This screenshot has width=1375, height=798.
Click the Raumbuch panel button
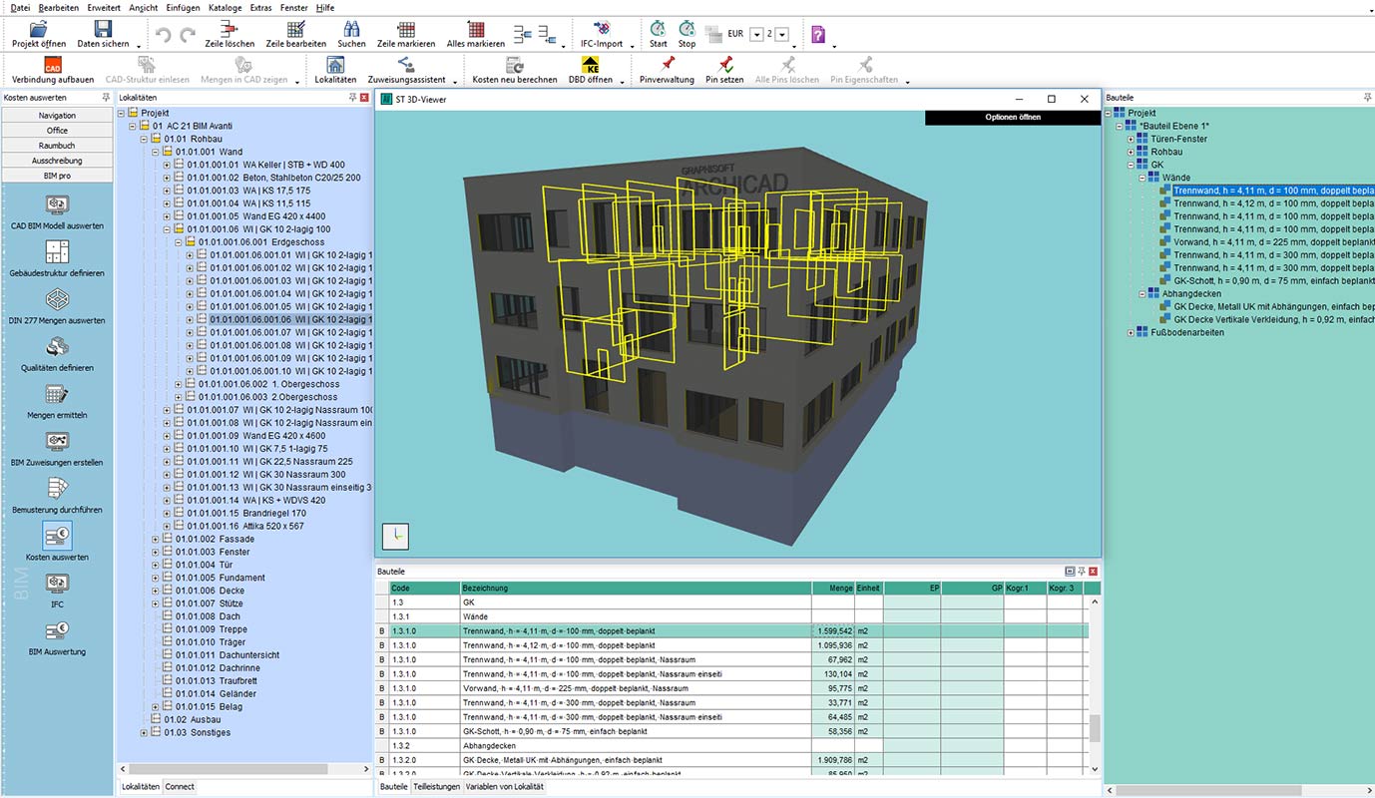pyautogui.click(x=57, y=146)
